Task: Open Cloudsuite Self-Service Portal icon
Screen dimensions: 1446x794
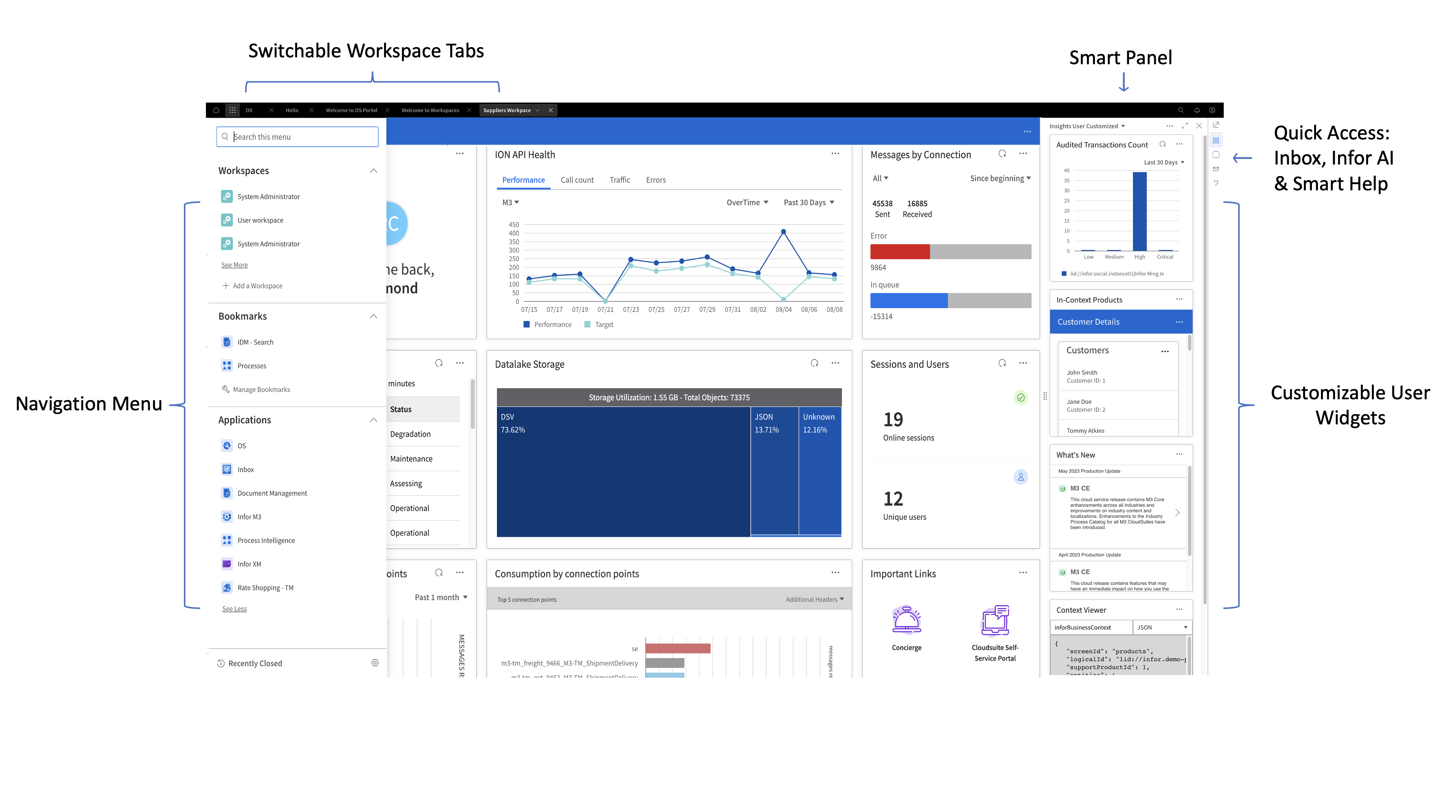Action: click(x=995, y=621)
